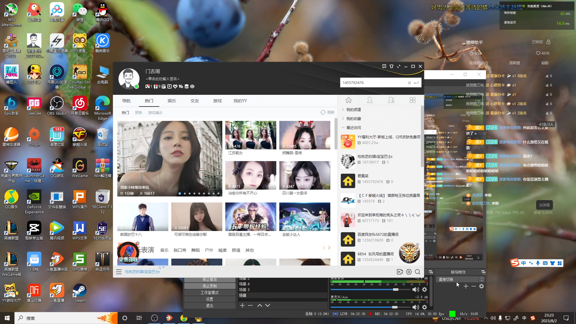The height and width of the screenshot is (324, 576).
Task: Toggle the taskbar microphone tray icon
Action: pyautogui.click(x=500, y=318)
